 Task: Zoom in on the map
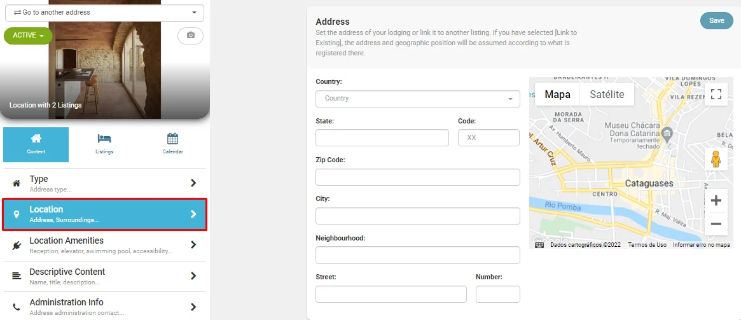tap(716, 201)
